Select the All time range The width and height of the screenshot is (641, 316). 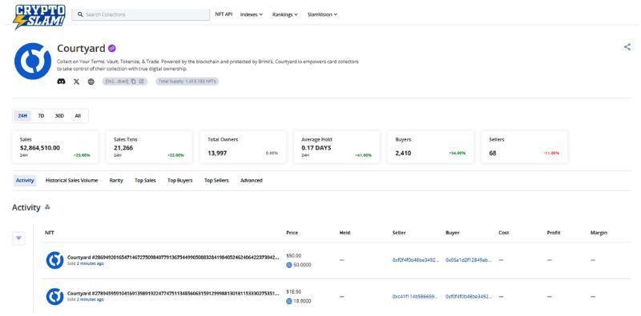click(x=78, y=116)
